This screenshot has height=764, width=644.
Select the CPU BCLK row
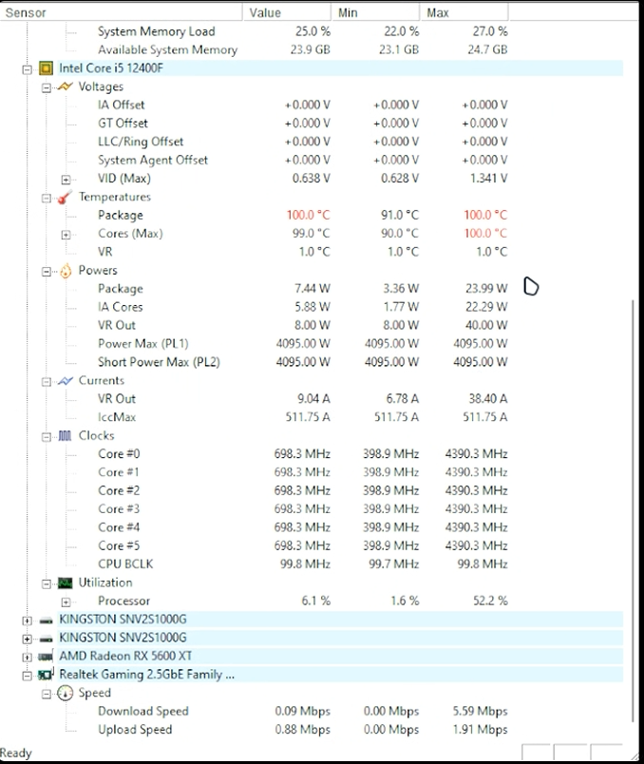click(302, 564)
